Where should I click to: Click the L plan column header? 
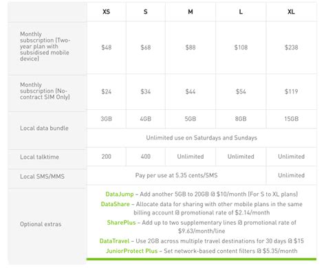coord(241,12)
